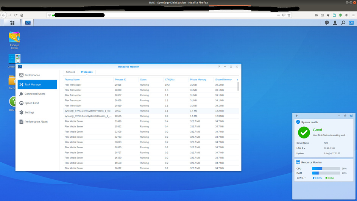This screenshot has height=201, width=357.
Task: Select Plex Transcoder process 20370 row
Action: click(x=151, y=90)
